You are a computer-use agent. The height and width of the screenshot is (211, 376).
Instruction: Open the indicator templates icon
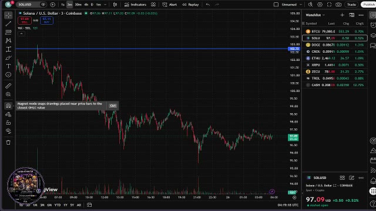point(153,5)
